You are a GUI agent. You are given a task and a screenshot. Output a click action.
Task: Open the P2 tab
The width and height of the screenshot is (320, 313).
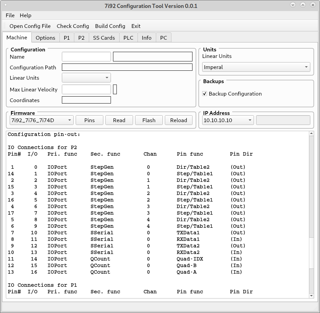[x=81, y=38]
